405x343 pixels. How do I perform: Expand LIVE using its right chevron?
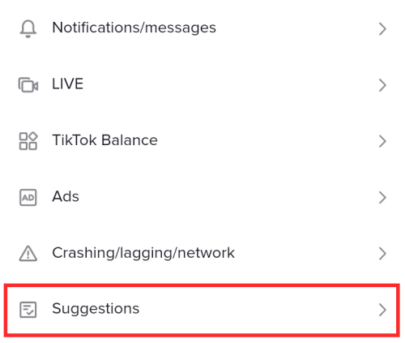[x=382, y=85]
